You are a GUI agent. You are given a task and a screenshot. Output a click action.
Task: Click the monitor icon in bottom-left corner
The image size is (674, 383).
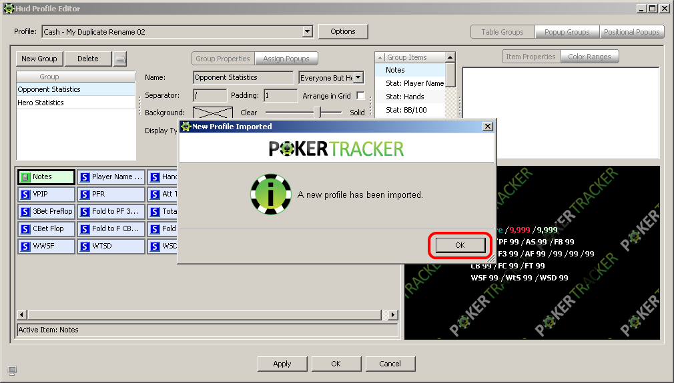[x=12, y=370]
